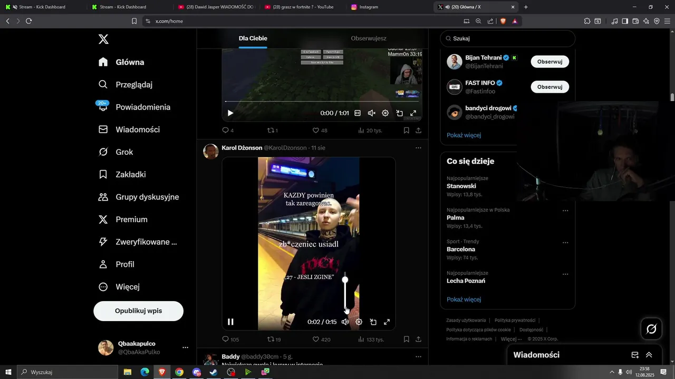The height and width of the screenshot is (379, 675).
Task: Seek along the top video's progress bar
Action: click(x=322, y=101)
